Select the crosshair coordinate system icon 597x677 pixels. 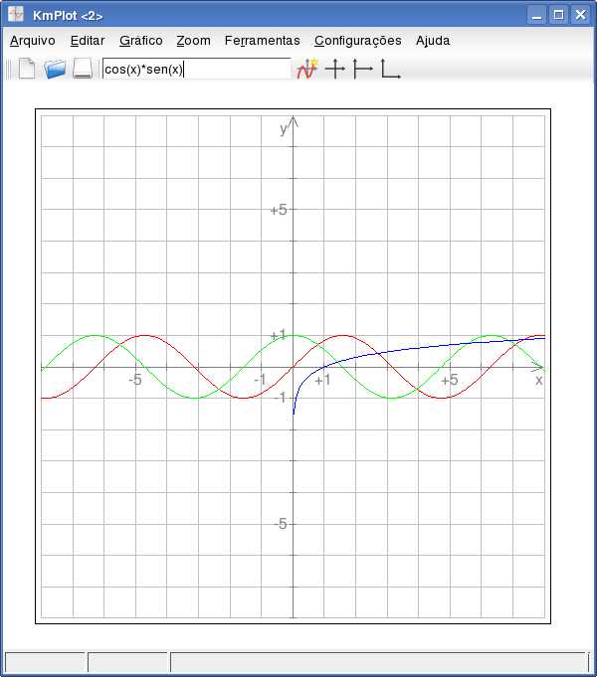tap(335, 69)
